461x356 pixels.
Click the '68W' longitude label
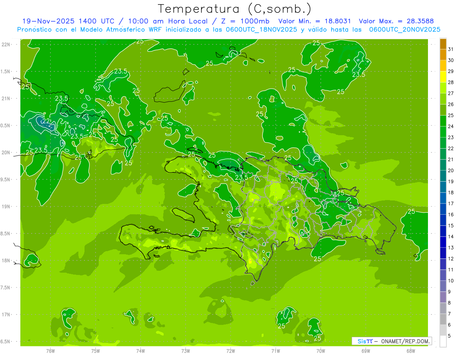[x=411, y=351]
